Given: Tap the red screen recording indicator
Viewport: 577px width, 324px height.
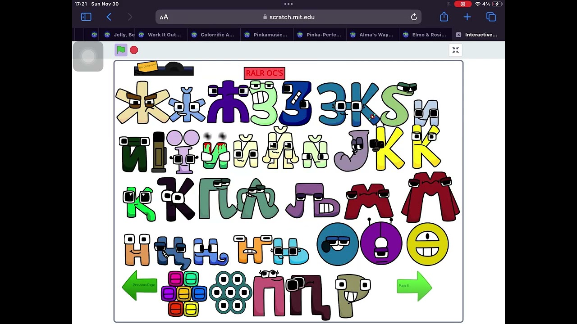Looking at the screenshot, I should (463, 4).
